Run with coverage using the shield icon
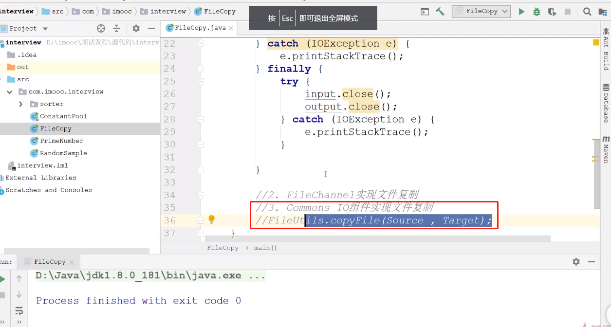This screenshot has width=611, height=327. point(552,12)
